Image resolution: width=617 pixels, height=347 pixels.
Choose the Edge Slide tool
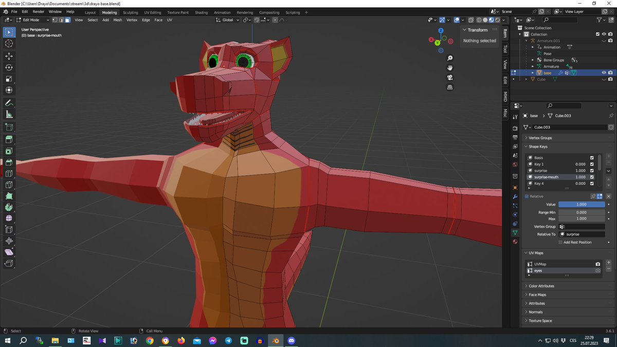click(x=9, y=229)
